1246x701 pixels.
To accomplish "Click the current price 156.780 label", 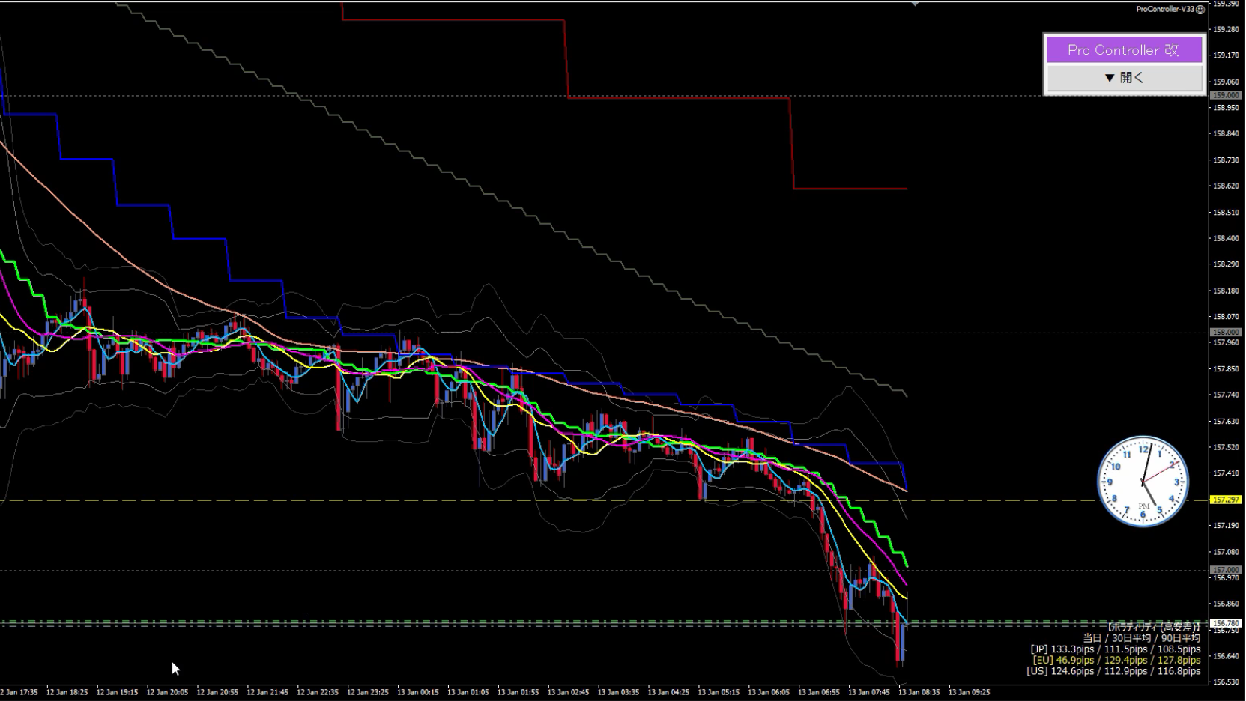I will 1226,623.
